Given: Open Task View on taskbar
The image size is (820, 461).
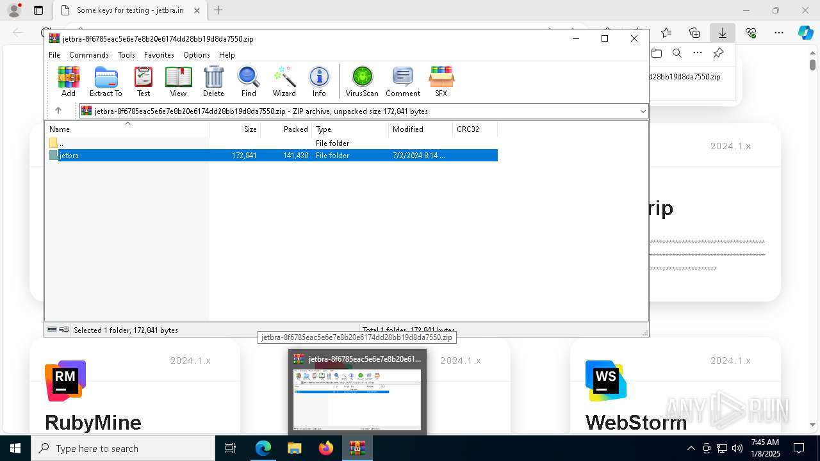Looking at the screenshot, I should [x=231, y=448].
